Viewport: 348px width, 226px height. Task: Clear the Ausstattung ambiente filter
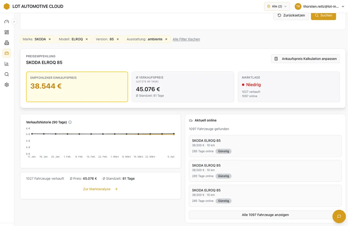(166, 39)
